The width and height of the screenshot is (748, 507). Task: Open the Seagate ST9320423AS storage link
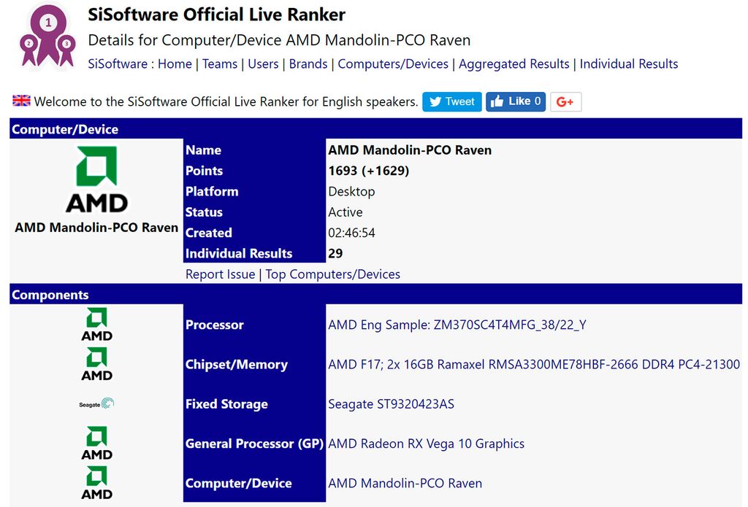coord(391,403)
